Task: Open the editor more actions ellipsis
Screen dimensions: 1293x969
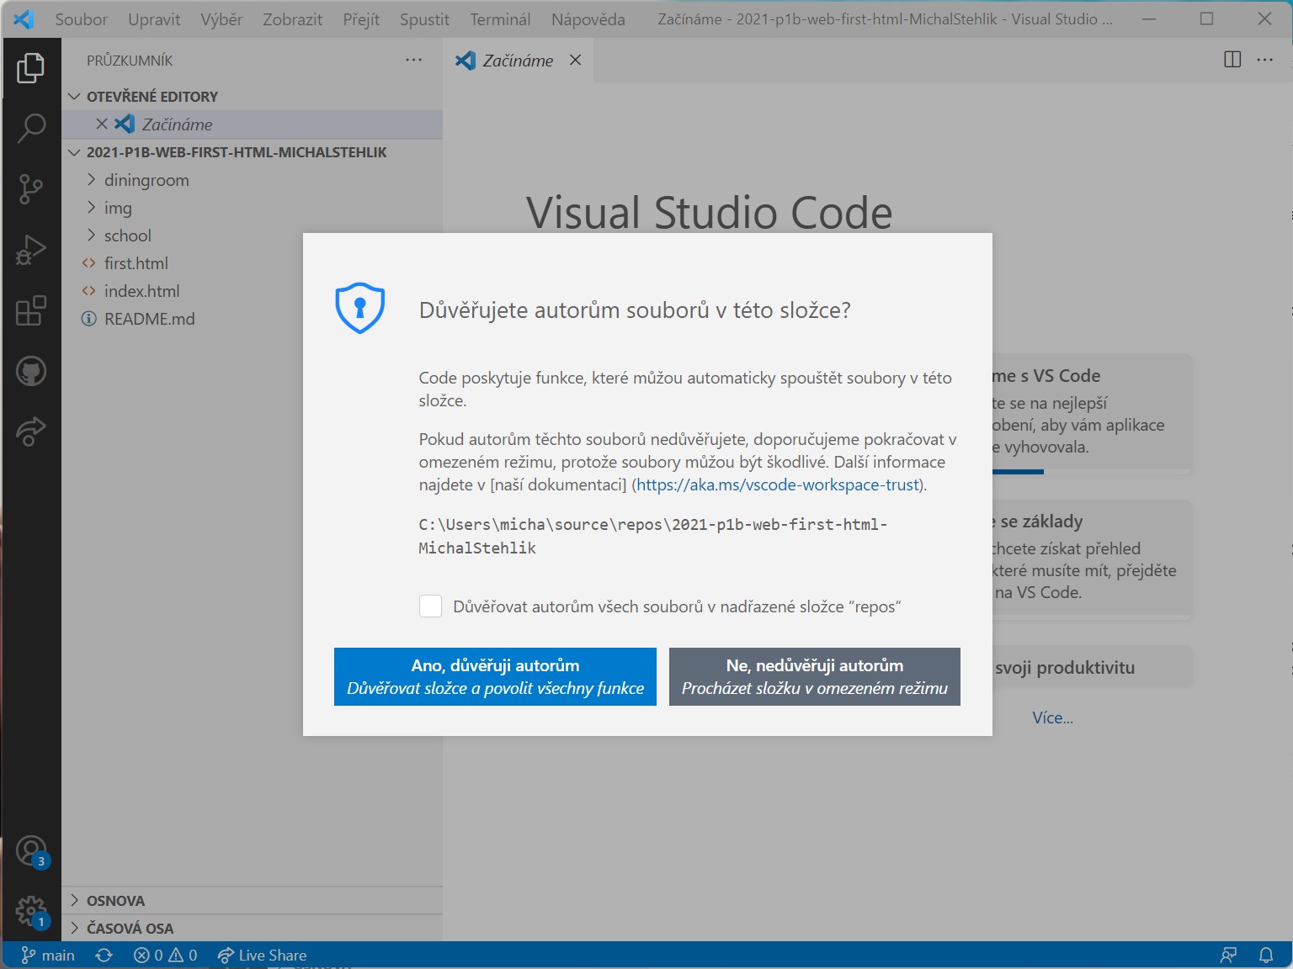Action: [1264, 60]
